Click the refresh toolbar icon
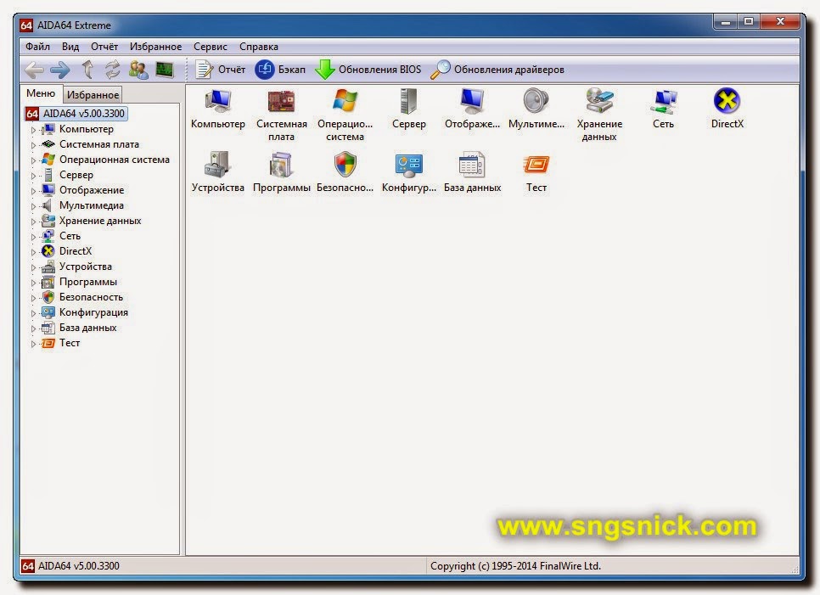This screenshot has width=820, height=595. tap(112, 70)
